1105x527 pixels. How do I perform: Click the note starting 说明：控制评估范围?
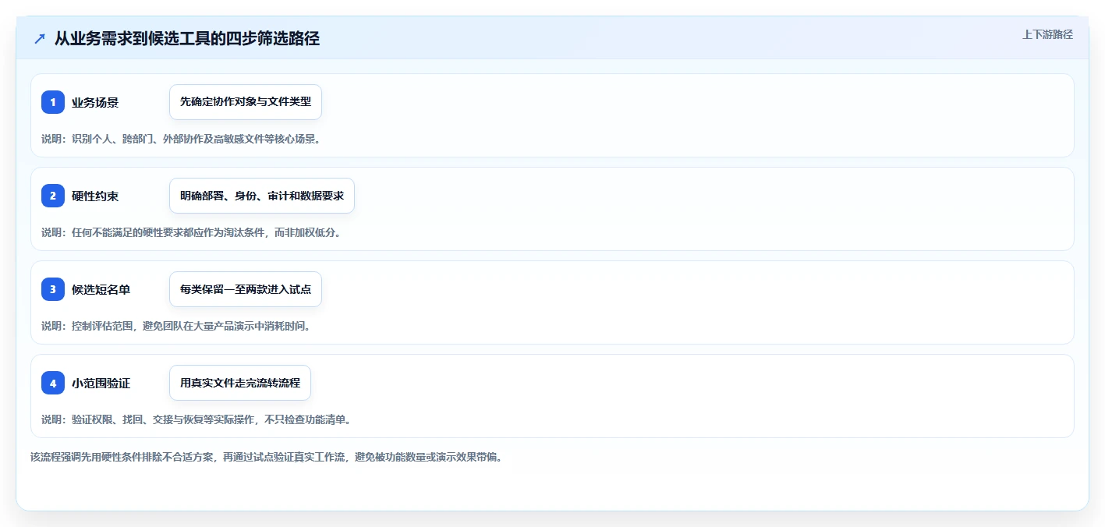point(176,326)
